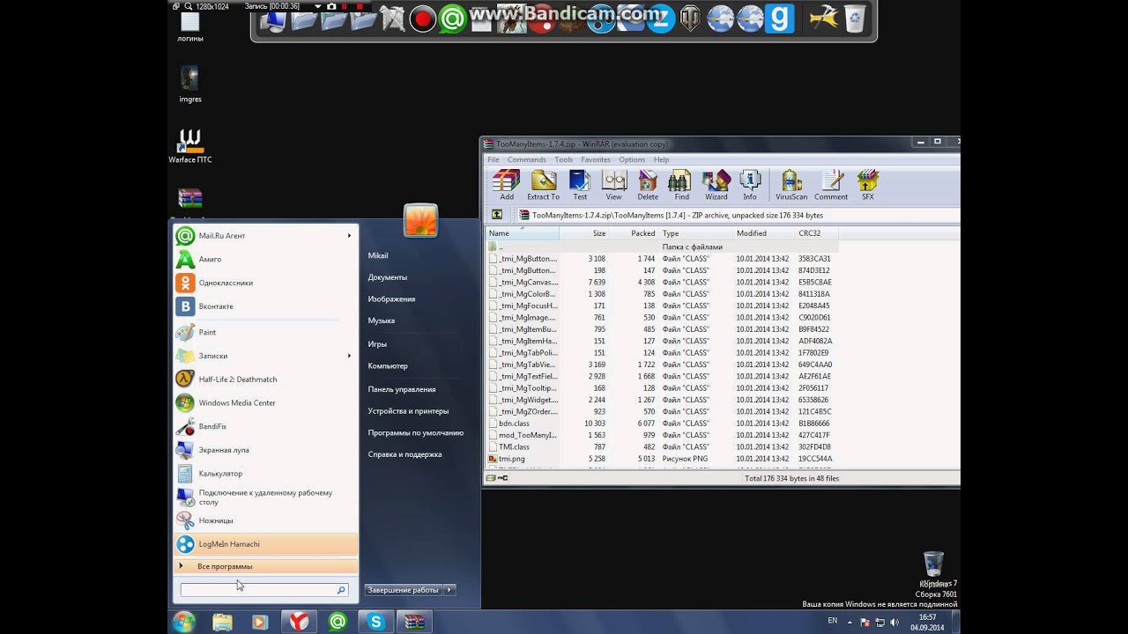Screen dimensions: 1128x634
Task: Sort file list by Modified column
Action: click(763, 233)
